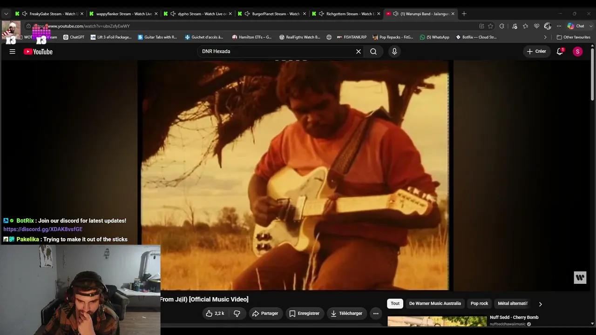Expand the bookmarks bar overflow chevron
The height and width of the screenshot is (335, 596).
pyautogui.click(x=545, y=37)
